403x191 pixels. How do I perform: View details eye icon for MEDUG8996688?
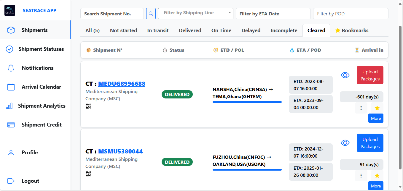pyautogui.click(x=345, y=75)
